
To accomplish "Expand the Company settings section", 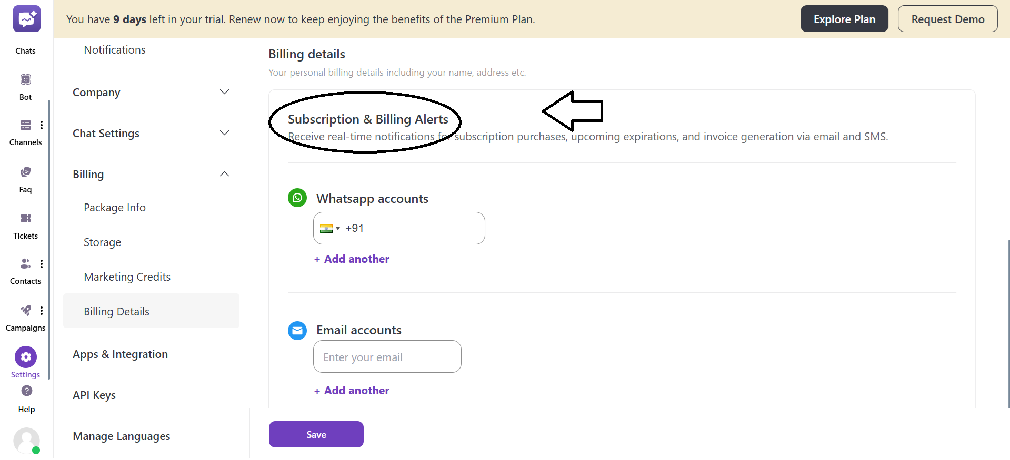I will [x=224, y=92].
